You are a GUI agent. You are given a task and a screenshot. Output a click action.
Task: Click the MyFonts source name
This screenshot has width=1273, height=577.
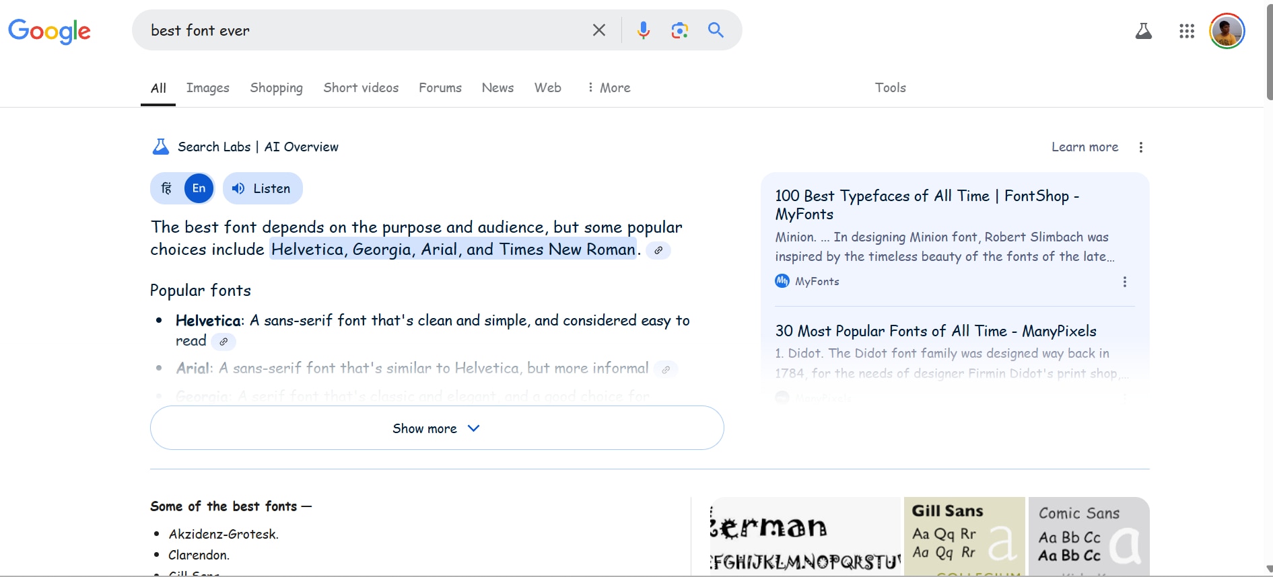[817, 282]
